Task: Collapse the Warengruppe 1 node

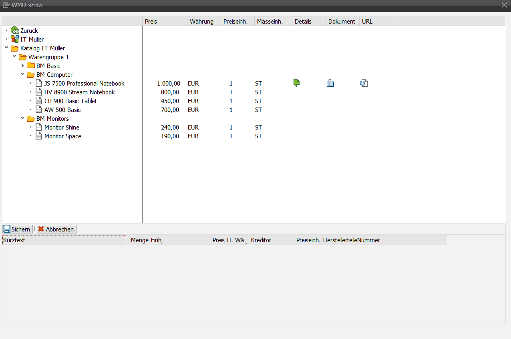Action: coord(15,57)
